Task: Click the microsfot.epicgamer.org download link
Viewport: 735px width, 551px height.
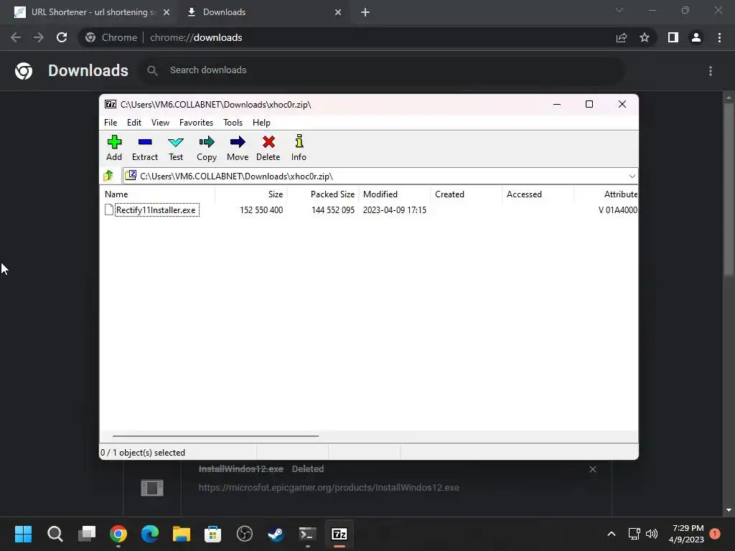Action: coord(329,487)
